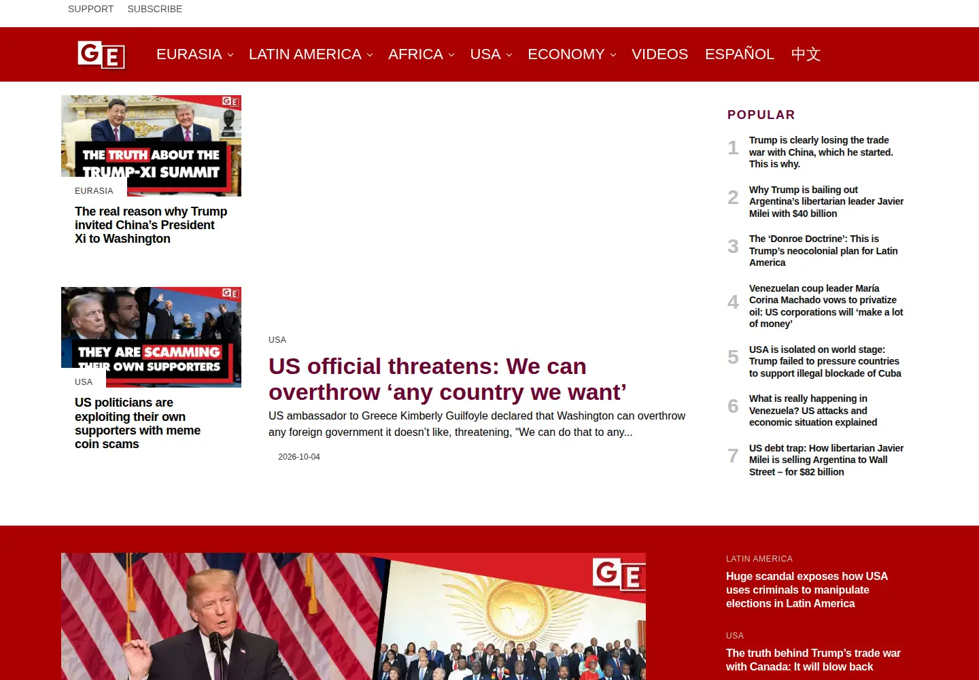
Task: Expand the EURASIA menu chevron
Action: pos(230,55)
